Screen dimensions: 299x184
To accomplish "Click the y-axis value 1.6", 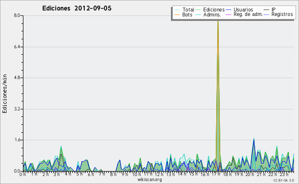I will [x=17, y=140].
